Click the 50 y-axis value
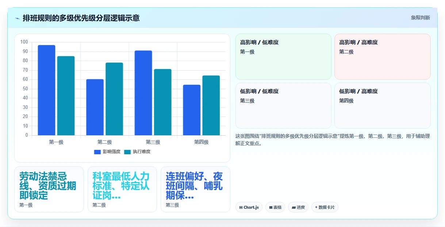 (x=25, y=88)
